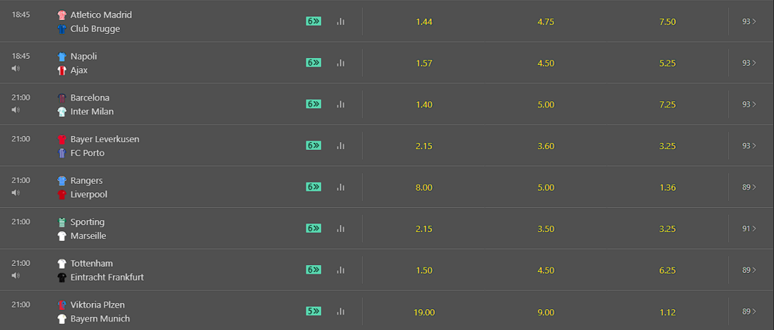Click speaker icon under Napoli match time
The image size is (774, 330).
pos(15,68)
